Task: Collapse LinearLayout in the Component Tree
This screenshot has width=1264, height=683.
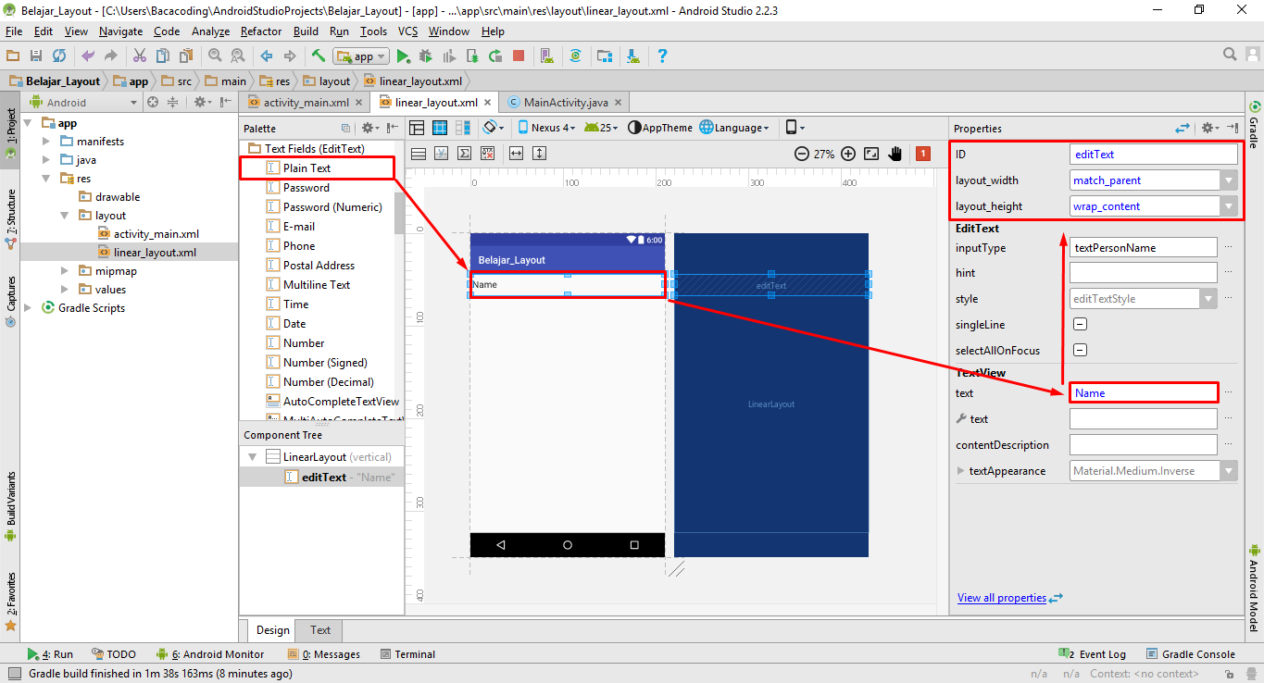Action: (x=252, y=456)
